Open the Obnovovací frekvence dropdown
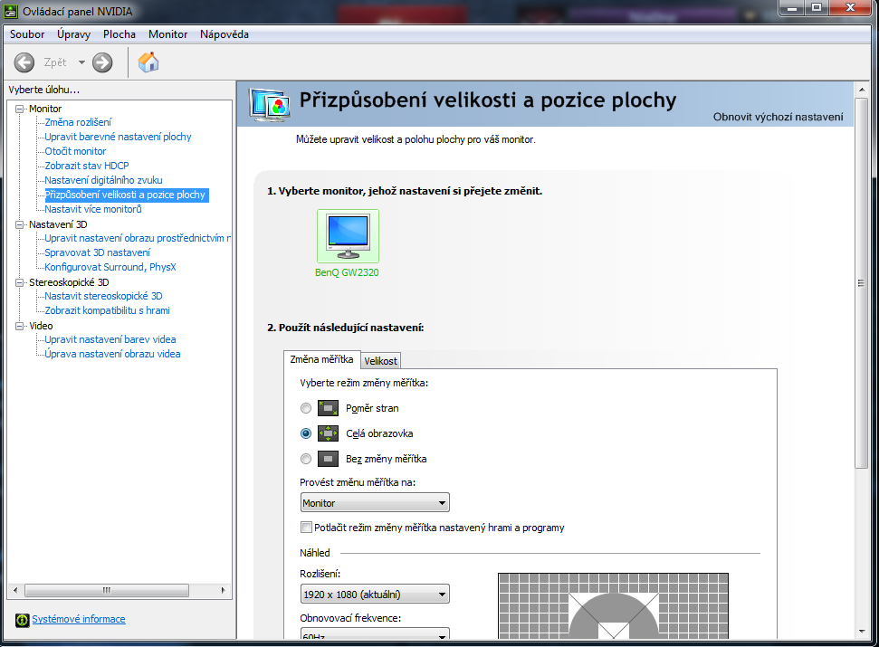Image resolution: width=879 pixels, height=647 pixels. [375, 634]
